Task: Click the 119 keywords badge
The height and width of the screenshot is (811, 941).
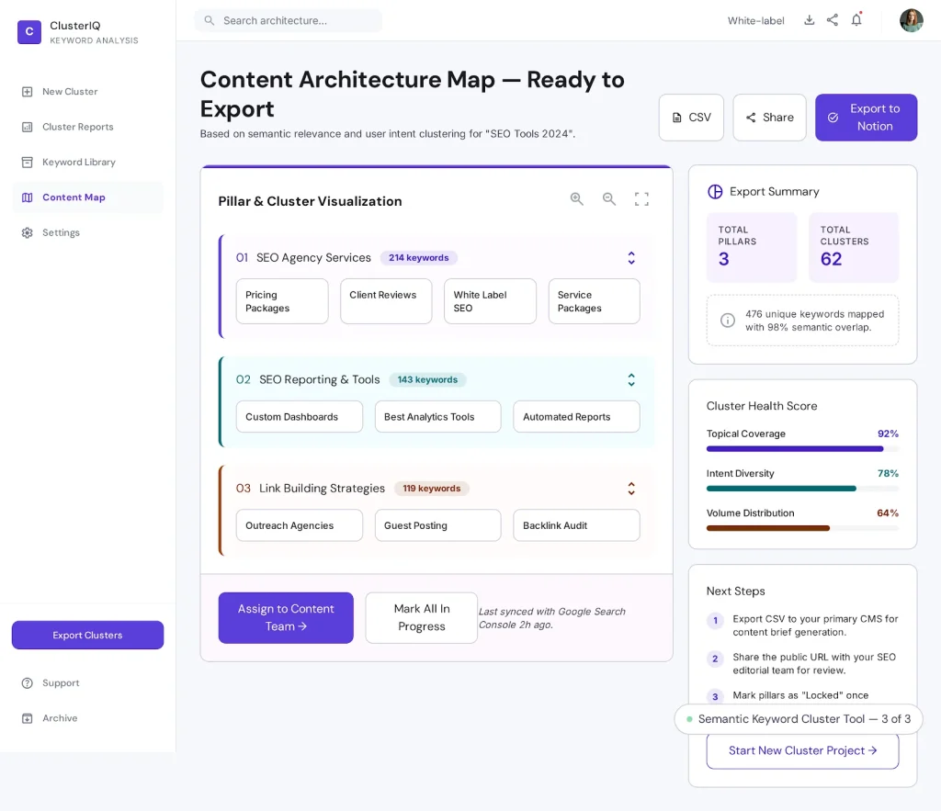Action: pos(432,489)
